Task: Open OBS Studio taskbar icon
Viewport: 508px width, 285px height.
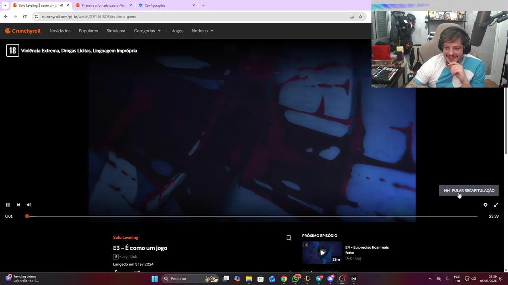Action: (x=342, y=279)
